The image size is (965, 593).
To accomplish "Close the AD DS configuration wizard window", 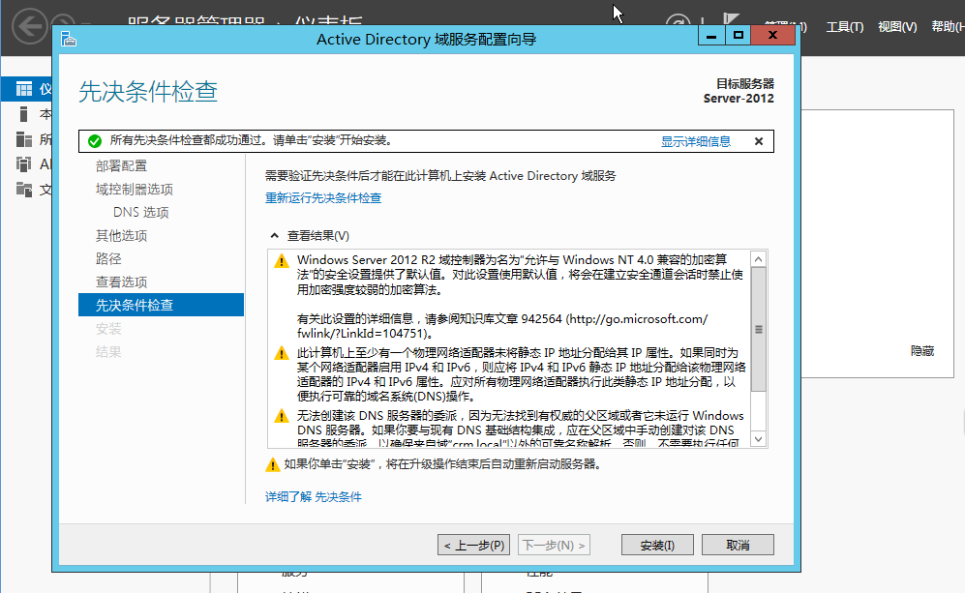I will click(773, 36).
